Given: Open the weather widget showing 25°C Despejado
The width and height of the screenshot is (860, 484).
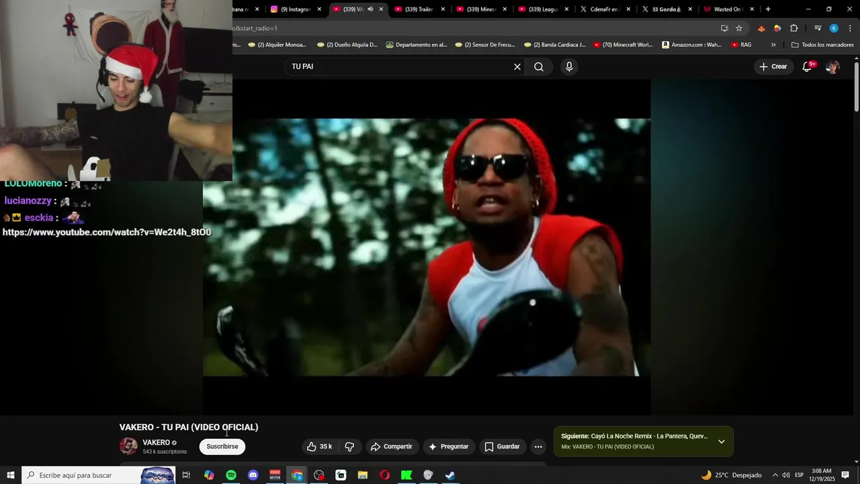Looking at the screenshot, I should pyautogui.click(x=731, y=475).
